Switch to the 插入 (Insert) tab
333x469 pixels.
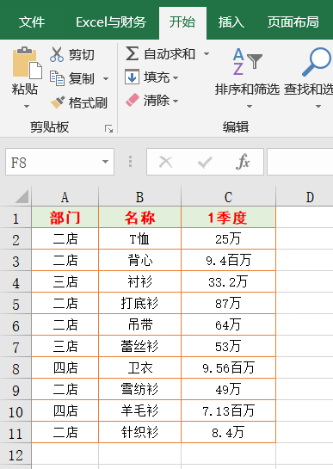[x=231, y=22]
